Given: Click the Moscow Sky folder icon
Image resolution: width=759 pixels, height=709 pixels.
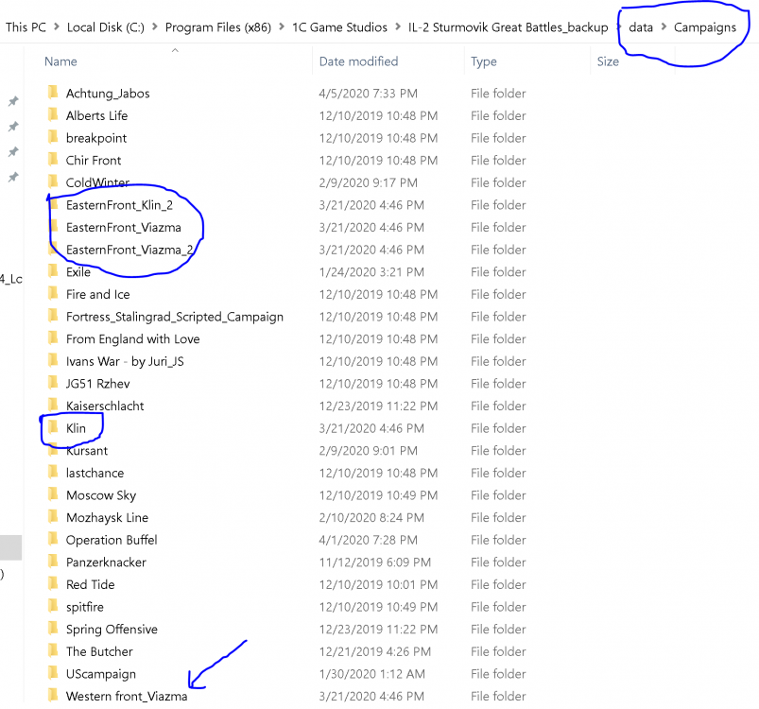Looking at the screenshot, I should (53, 494).
